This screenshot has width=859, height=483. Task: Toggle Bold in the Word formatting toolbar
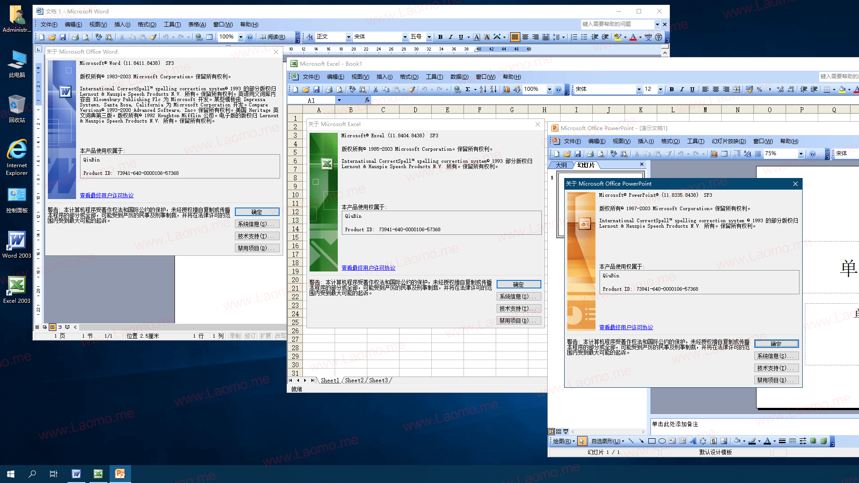pyautogui.click(x=440, y=37)
